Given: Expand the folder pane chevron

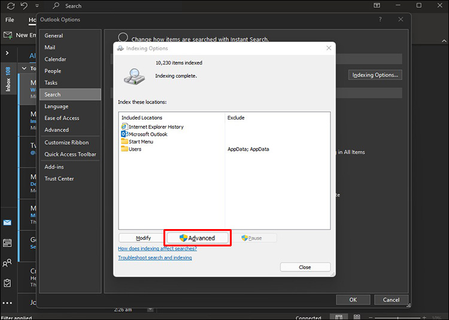Looking at the screenshot, I should [x=7, y=53].
